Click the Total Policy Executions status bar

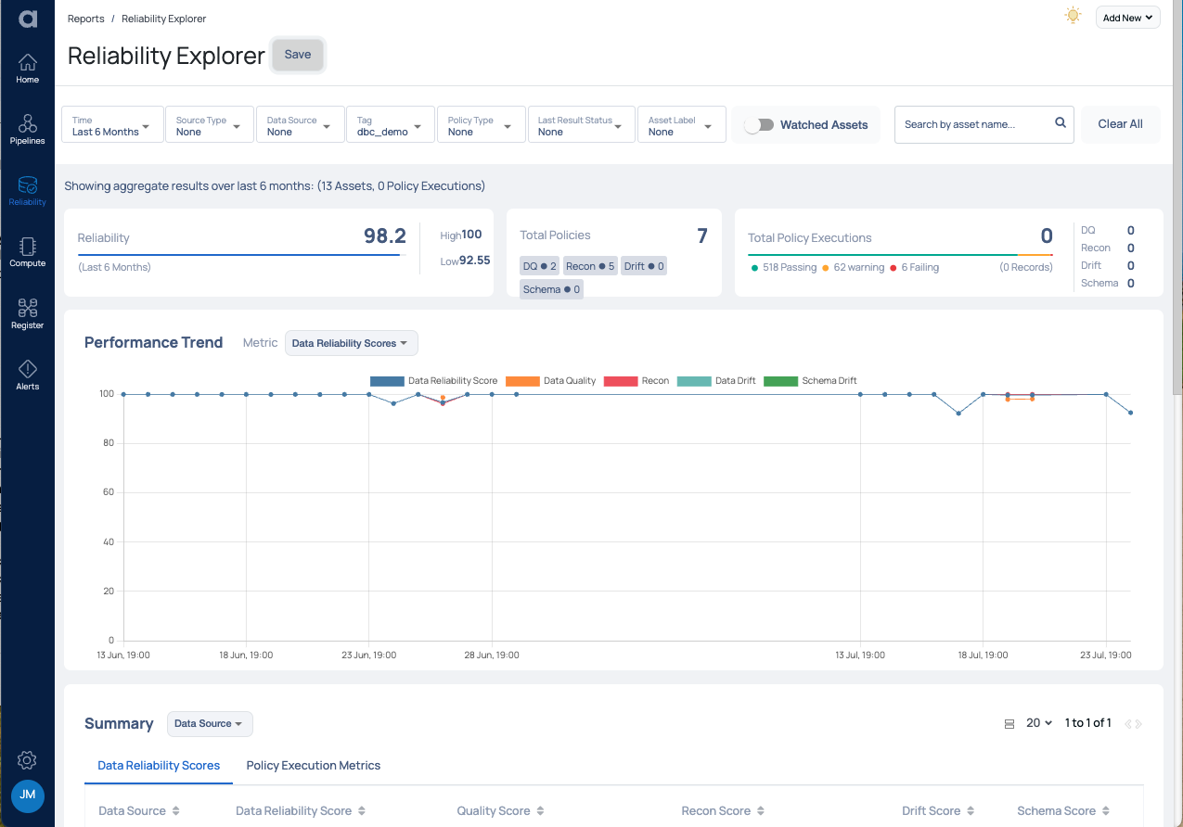(900, 255)
